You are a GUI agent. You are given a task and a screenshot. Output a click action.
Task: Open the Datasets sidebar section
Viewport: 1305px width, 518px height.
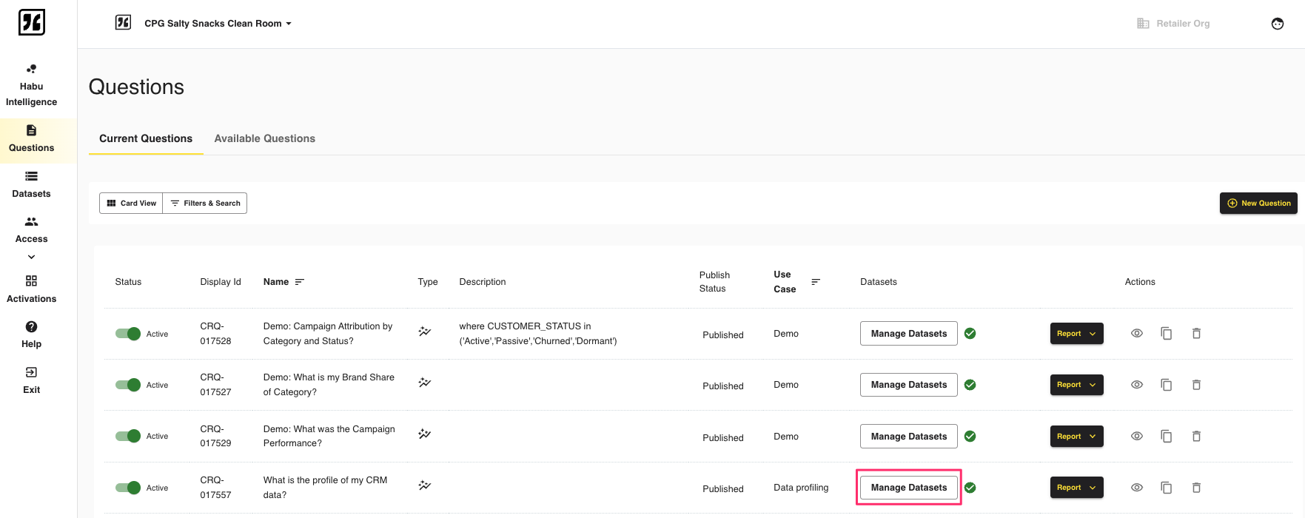31,184
